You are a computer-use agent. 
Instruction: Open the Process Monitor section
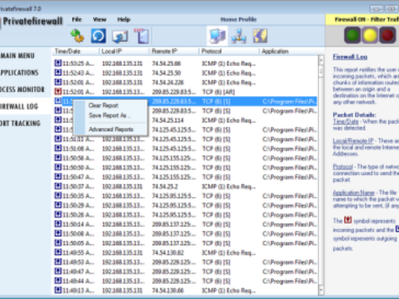pos(22,89)
